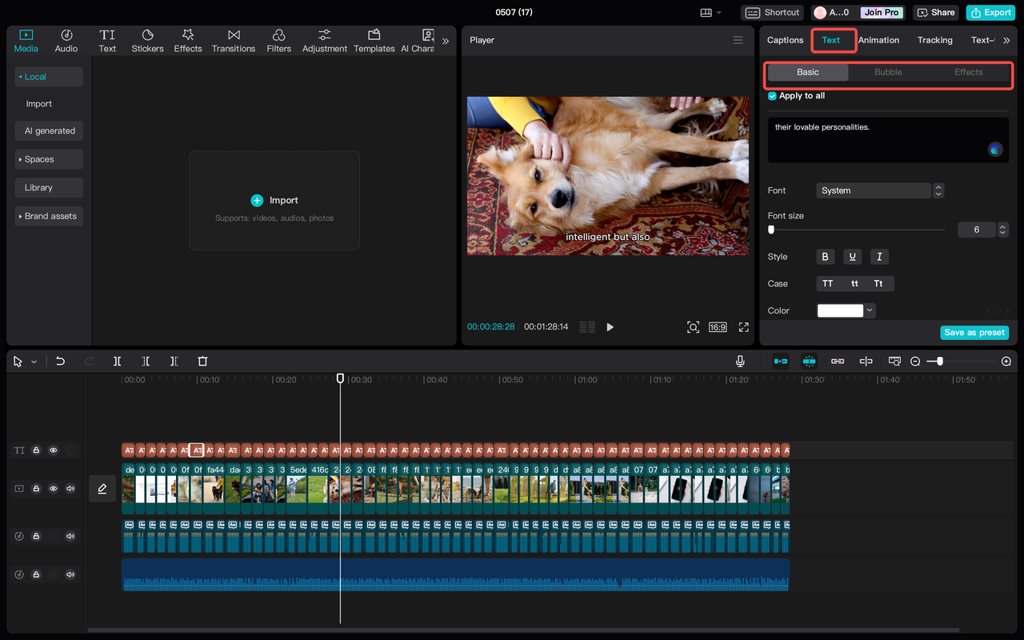Click the caption text field
The height and width of the screenshot is (640, 1024).
(880, 139)
